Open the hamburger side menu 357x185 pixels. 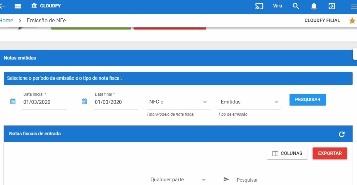[354, 6]
